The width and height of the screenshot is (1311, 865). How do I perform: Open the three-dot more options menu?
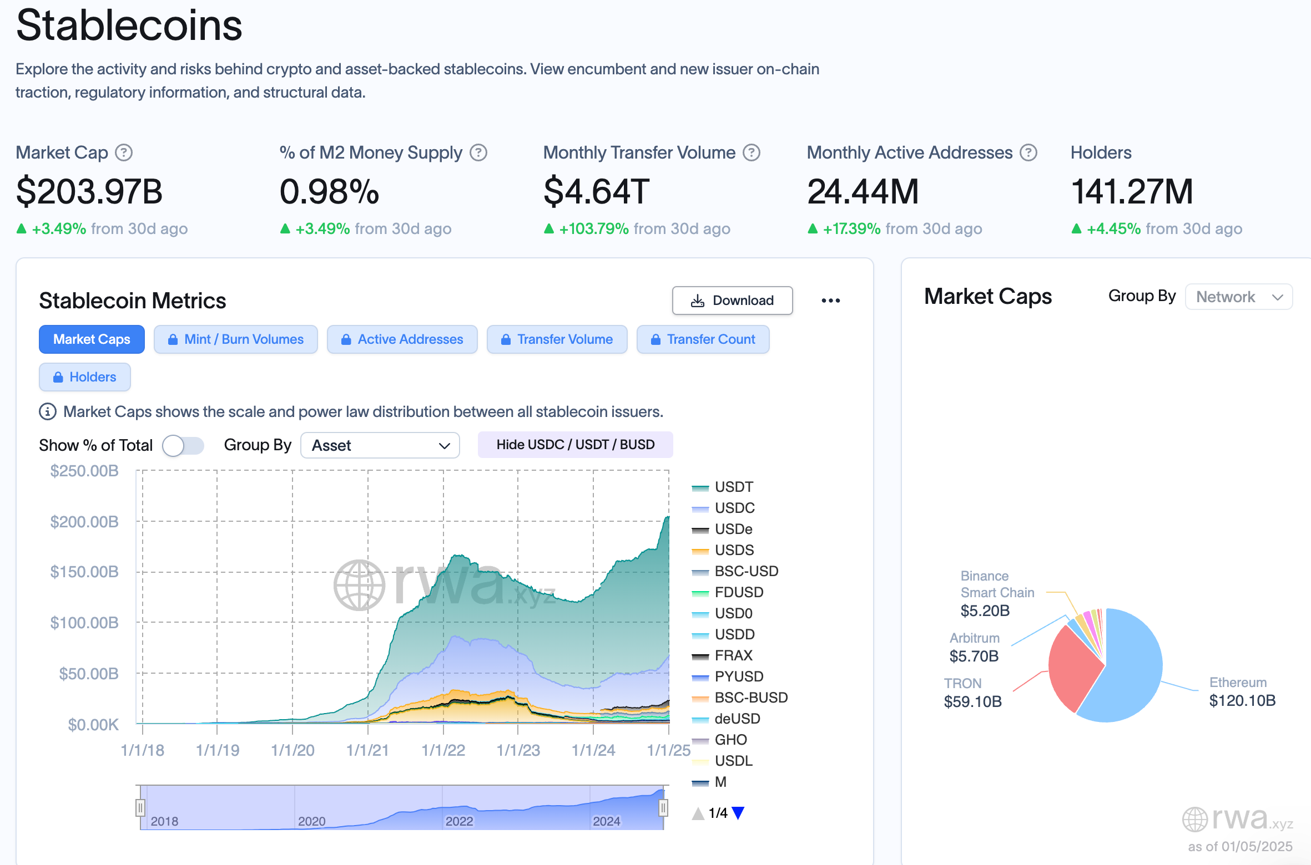(x=830, y=301)
